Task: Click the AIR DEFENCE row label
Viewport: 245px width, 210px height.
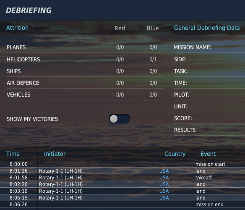Action: coord(23,83)
